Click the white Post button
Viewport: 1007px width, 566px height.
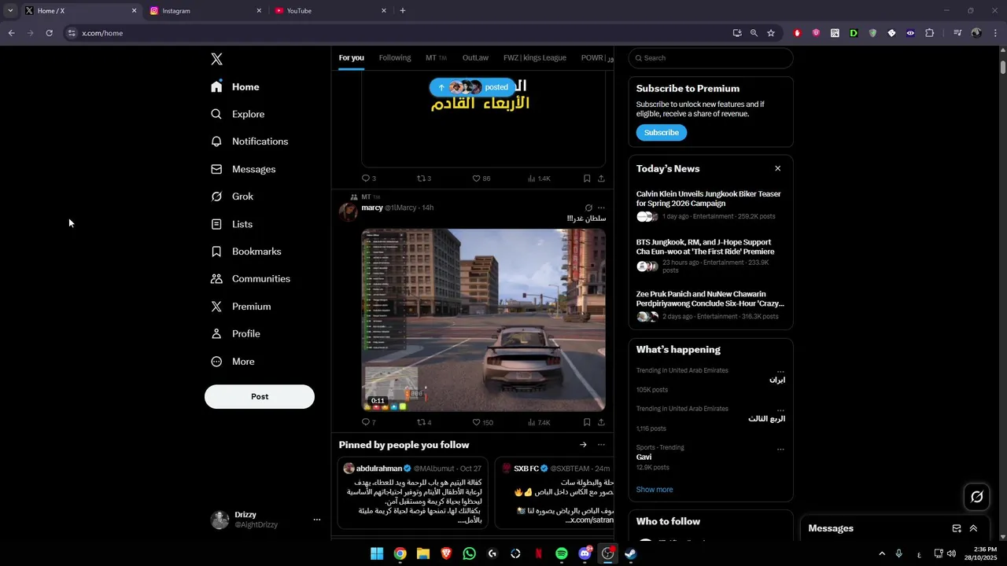point(260,397)
